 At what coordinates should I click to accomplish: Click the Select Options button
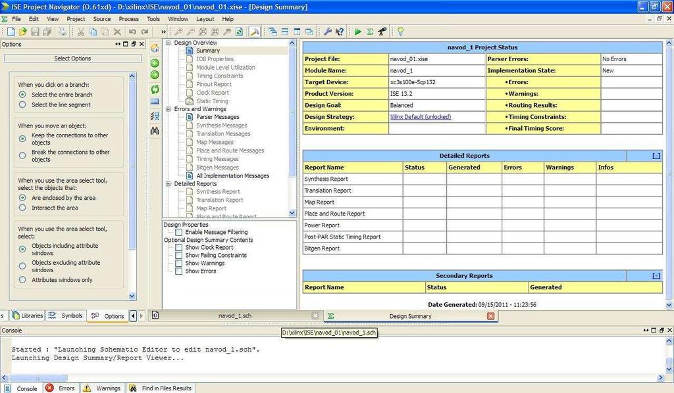pos(72,58)
